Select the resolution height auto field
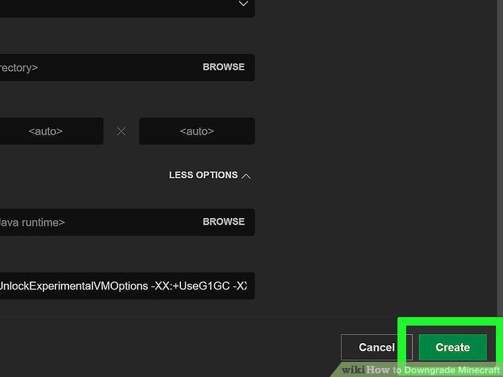The width and height of the screenshot is (503, 377). pyautogui.click(x=197, y=131)
